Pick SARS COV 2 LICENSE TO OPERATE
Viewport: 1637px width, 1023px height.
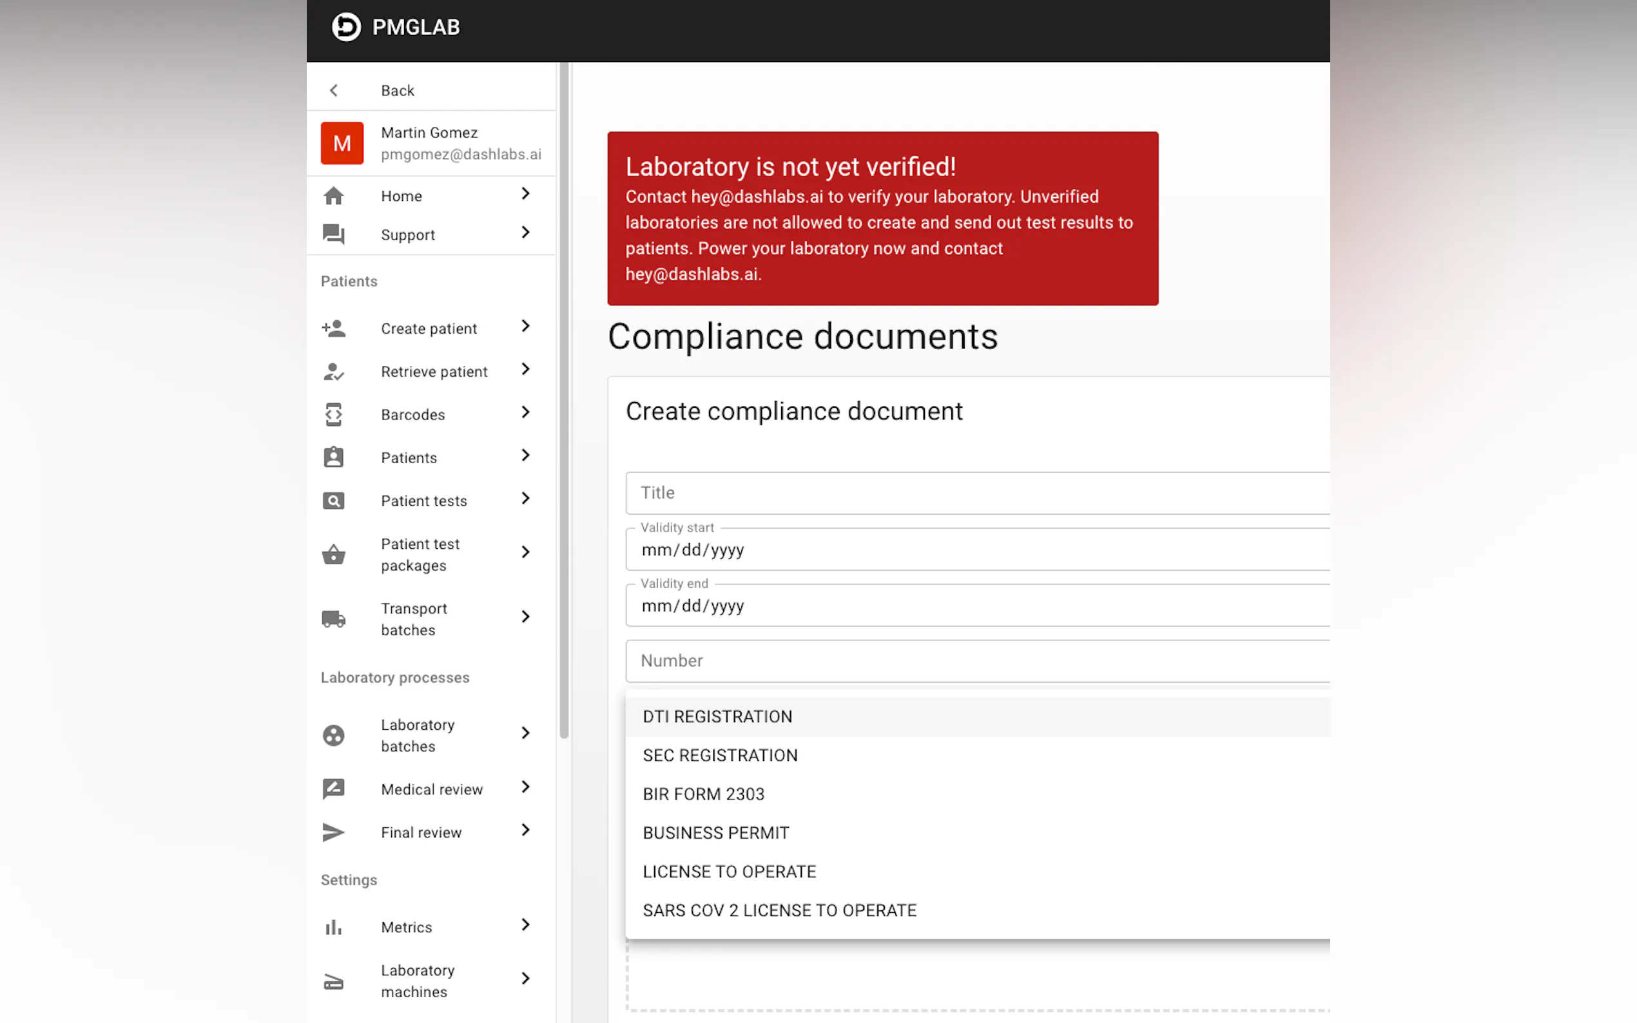tap(780, 910)
